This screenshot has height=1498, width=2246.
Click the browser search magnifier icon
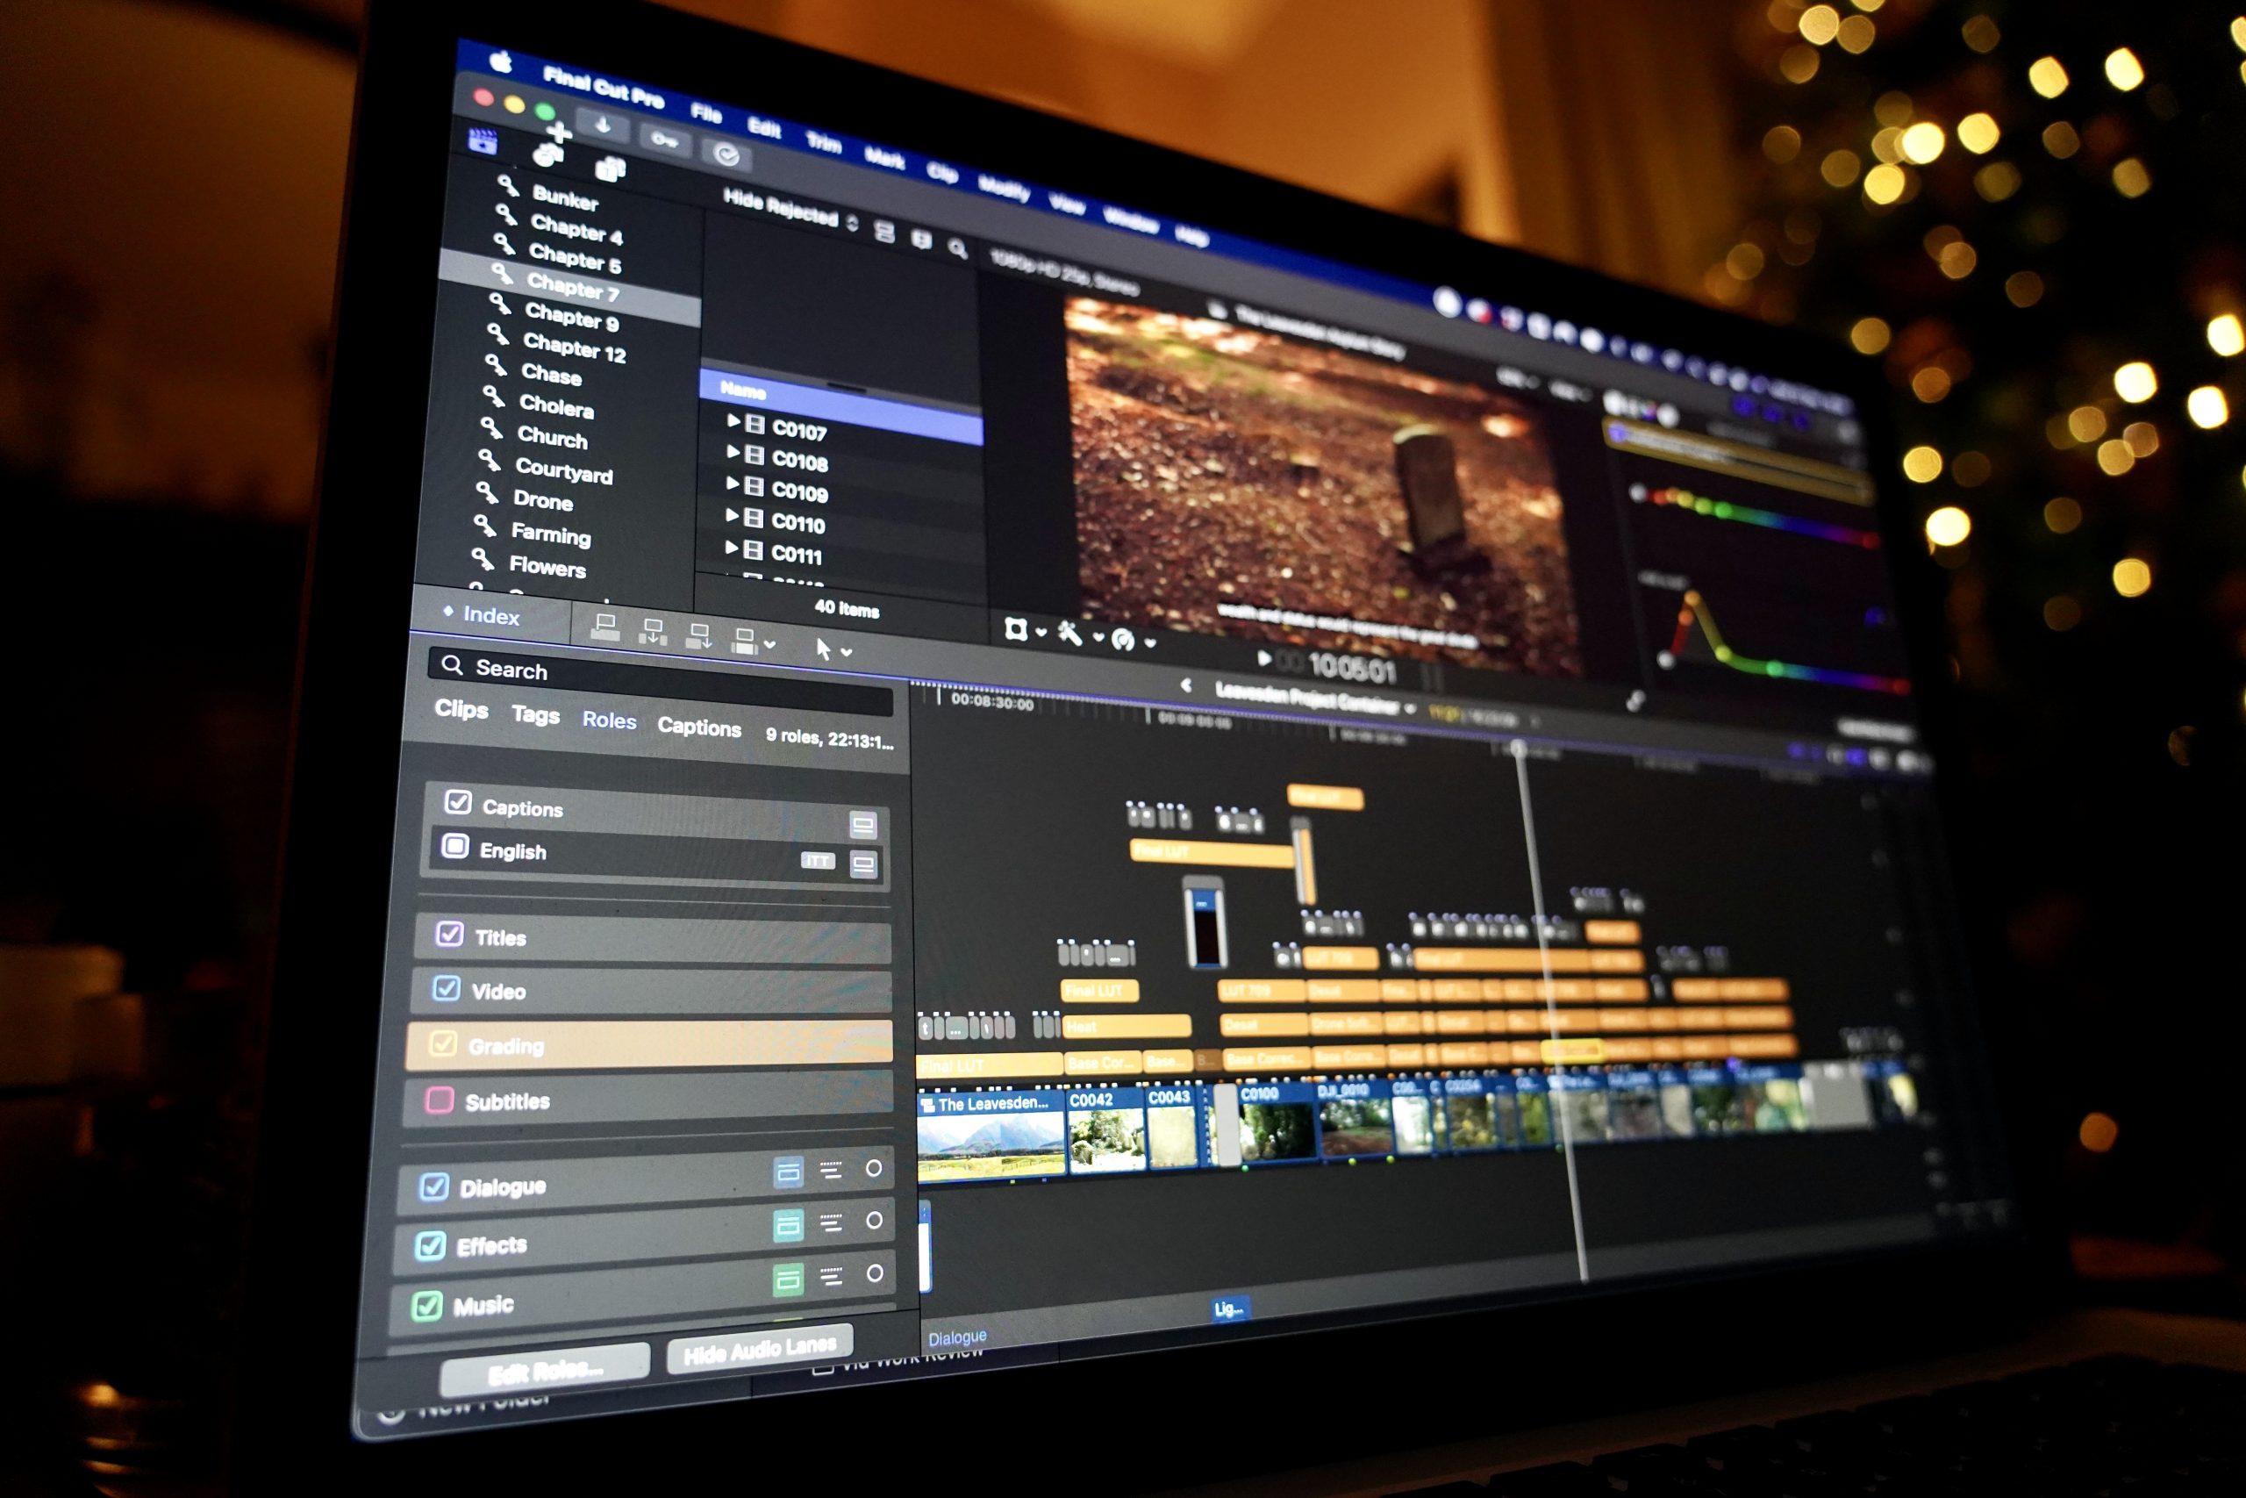pyautogui.click(x=957, y=249)
